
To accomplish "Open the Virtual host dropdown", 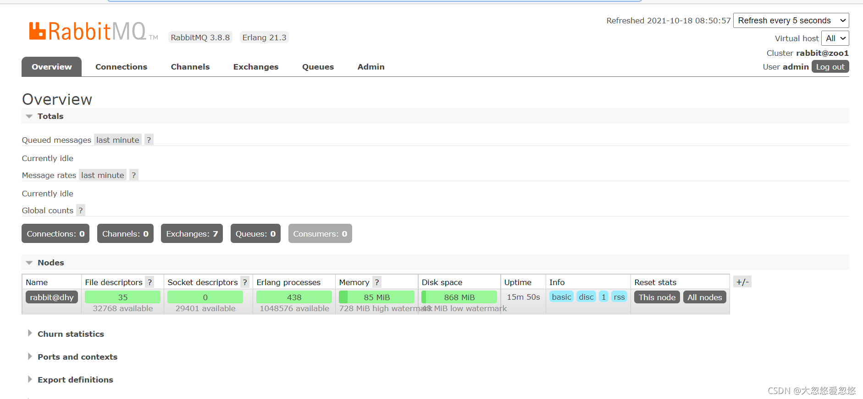I will tap(835, 38).
